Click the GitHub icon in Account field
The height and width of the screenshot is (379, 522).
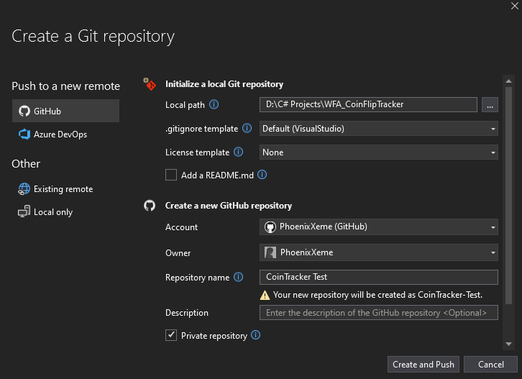tap(270, 227)
